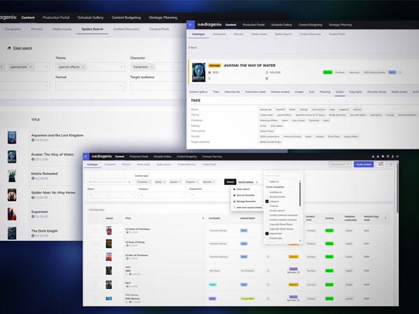The image size is (419, 314).
Task: Switch to Spideo tab on Avatar detail
Action: click(x=339, y=92)
